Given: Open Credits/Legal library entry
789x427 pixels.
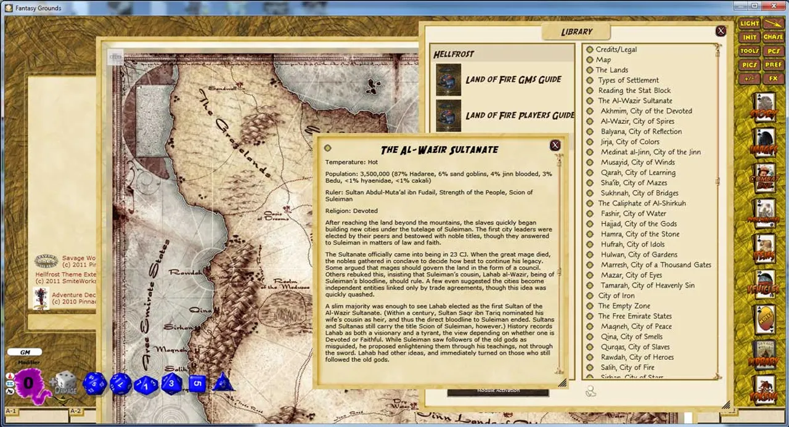Looking at the screenshot, I should click(x=616, y=49).
